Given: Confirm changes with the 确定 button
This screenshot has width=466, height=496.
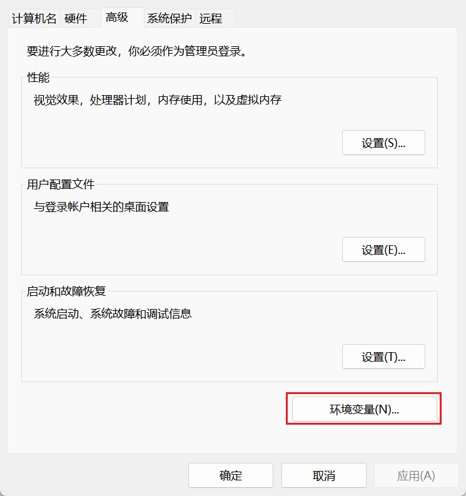Looking at the screenshot, I should click(x=231, y=475).
